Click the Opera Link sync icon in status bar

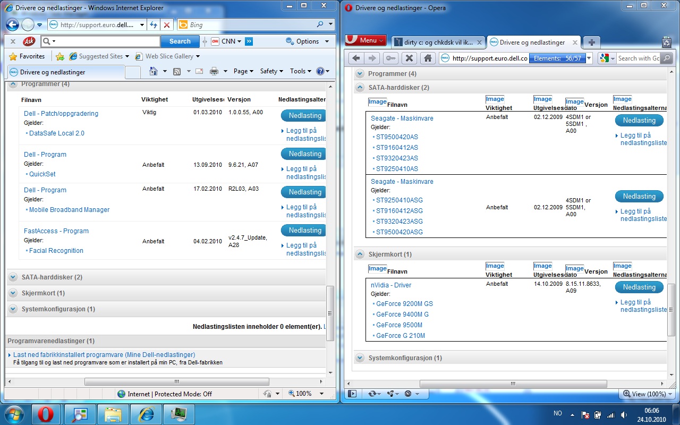pyautogui.click(x=372, y=394)
